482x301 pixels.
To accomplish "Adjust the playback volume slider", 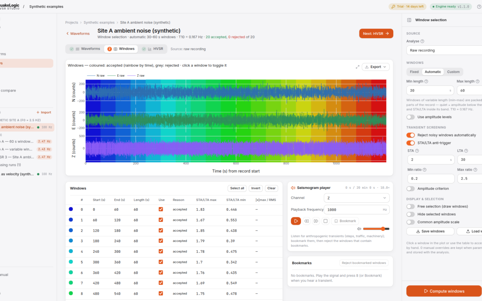I will [x=376, y=229].
